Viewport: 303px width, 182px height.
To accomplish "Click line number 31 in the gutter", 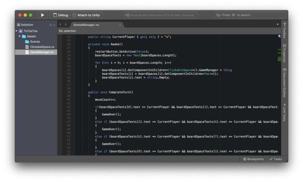I will coord(69,63).
